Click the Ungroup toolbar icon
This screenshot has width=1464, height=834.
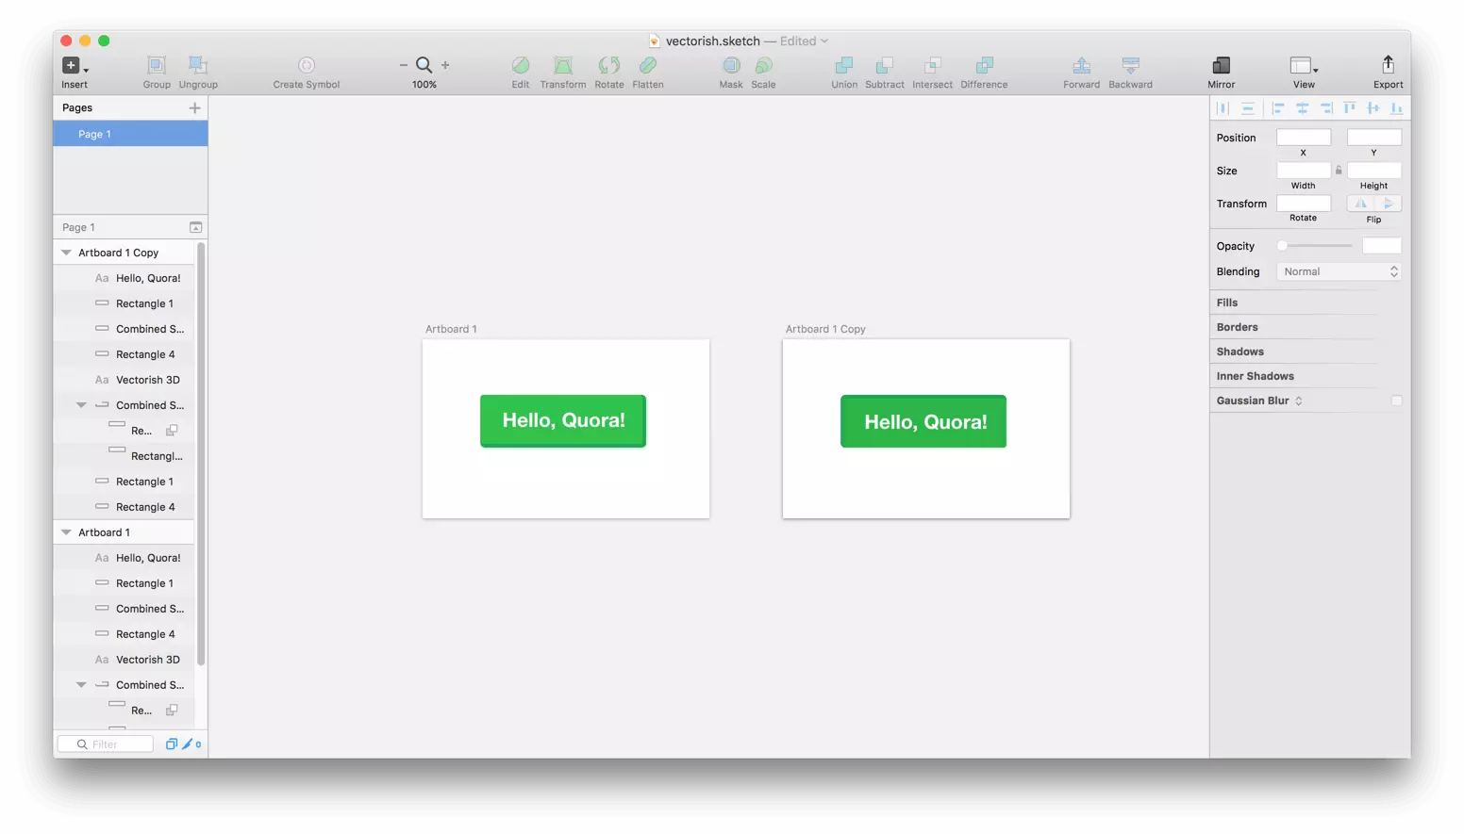click(x=197, y=65)
